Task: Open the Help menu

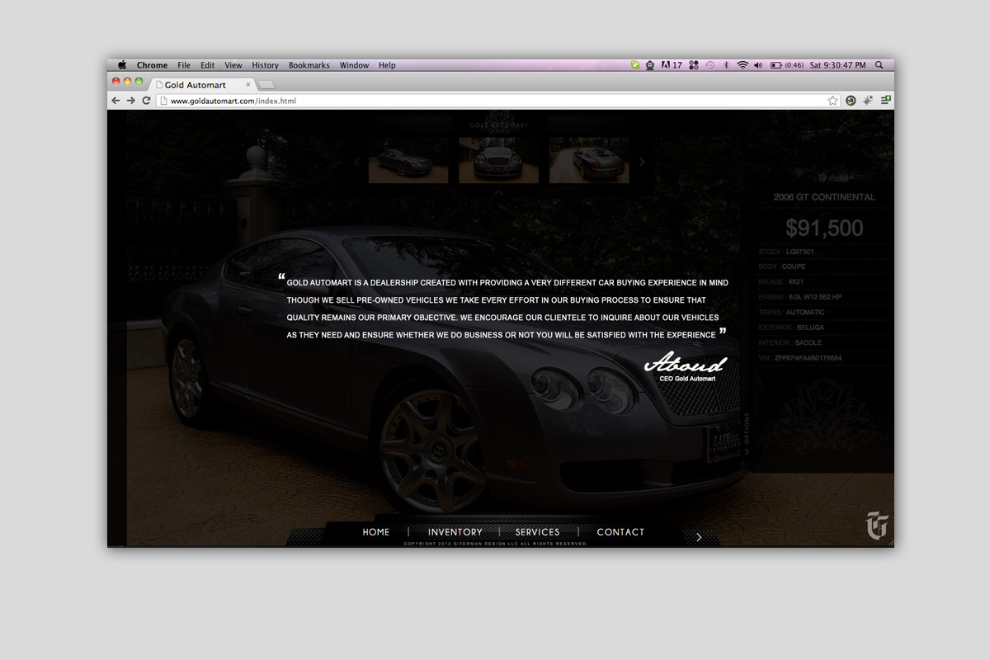Action: (x=387, y=65)
